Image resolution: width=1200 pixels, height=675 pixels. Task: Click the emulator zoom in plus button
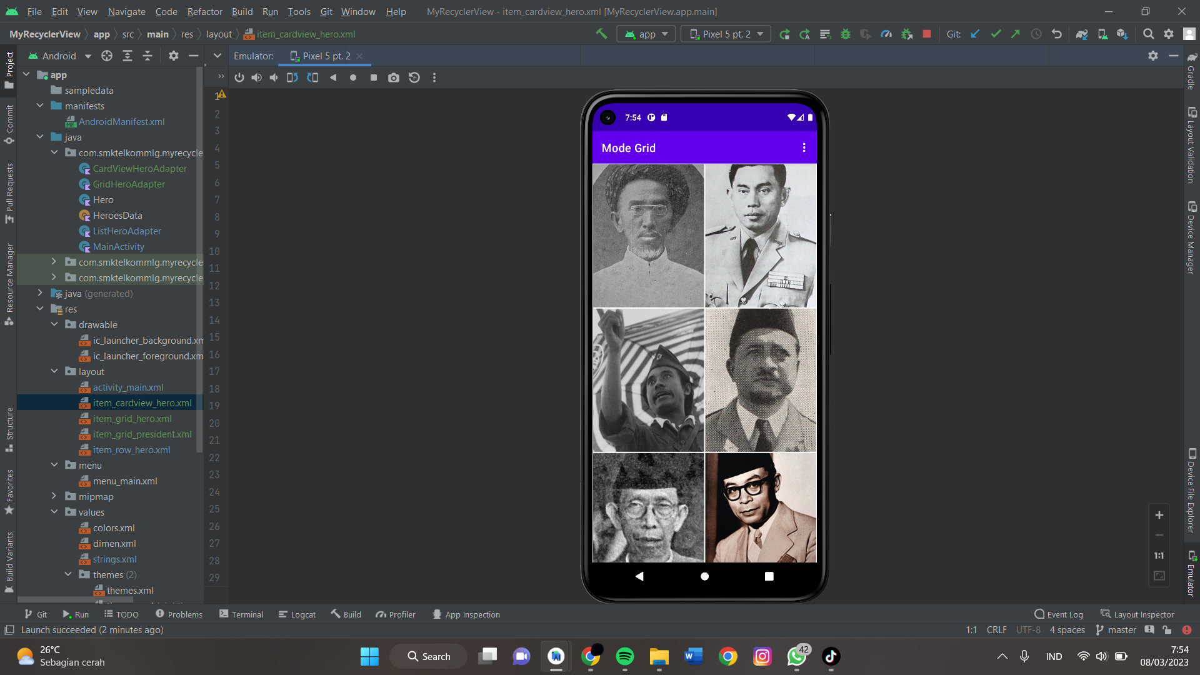pyautogui.click(x=1159, y=515)
